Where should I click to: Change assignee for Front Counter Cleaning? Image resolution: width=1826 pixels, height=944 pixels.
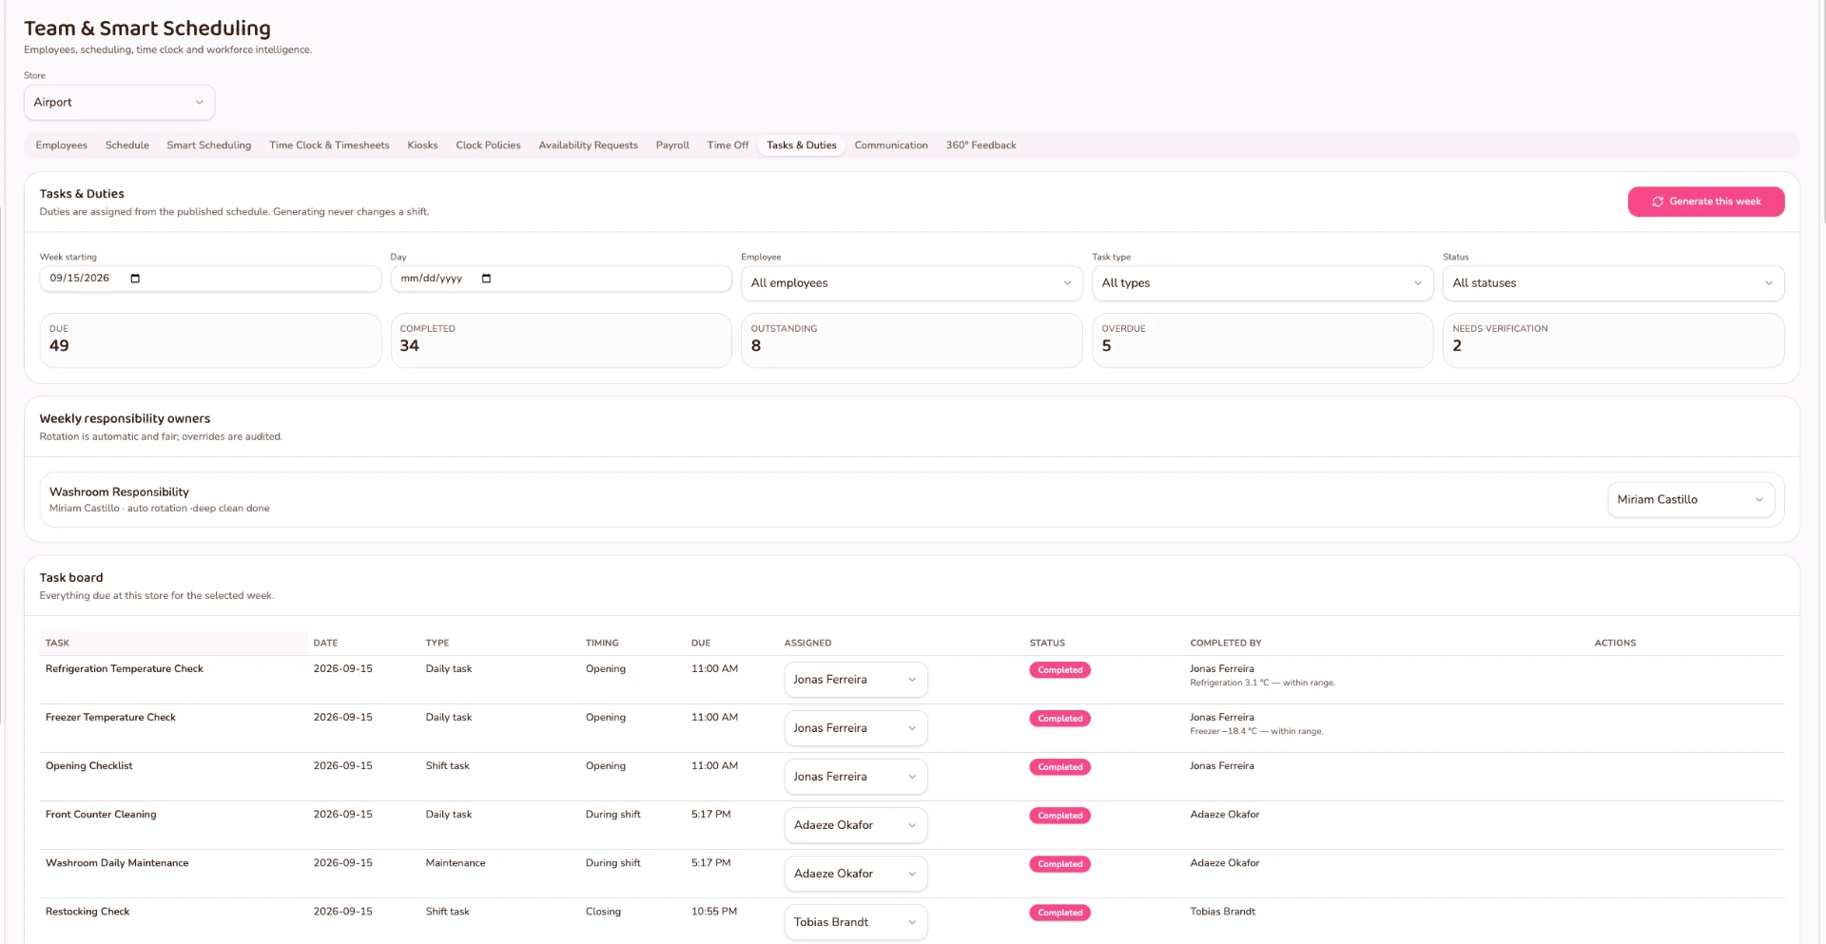click(855, 825)
